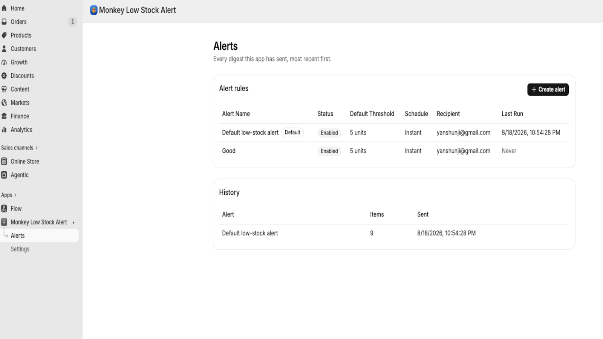Click the Orders inbox icon
Image resolution: width=603 pixels, height=339 pixels.
pyautogui.click(x=4, y=22)
